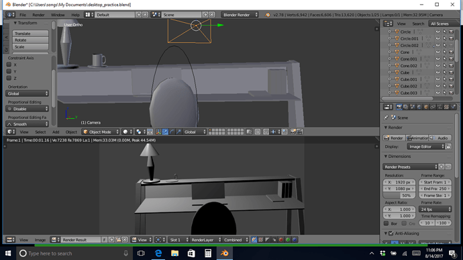
Task: Open the File menu
Action: [23, 15]
